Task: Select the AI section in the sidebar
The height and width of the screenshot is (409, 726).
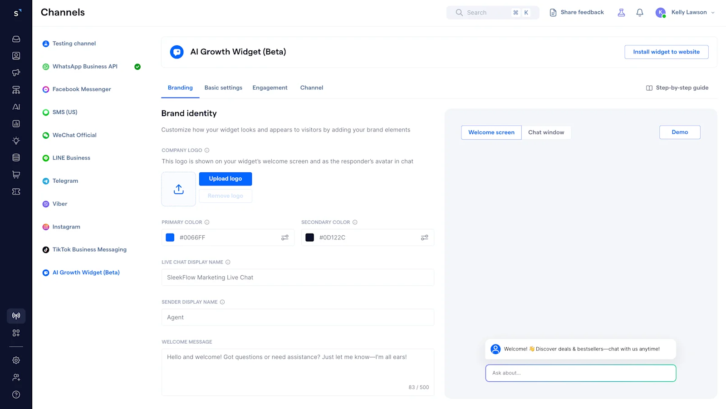Action: coord(16,107)
